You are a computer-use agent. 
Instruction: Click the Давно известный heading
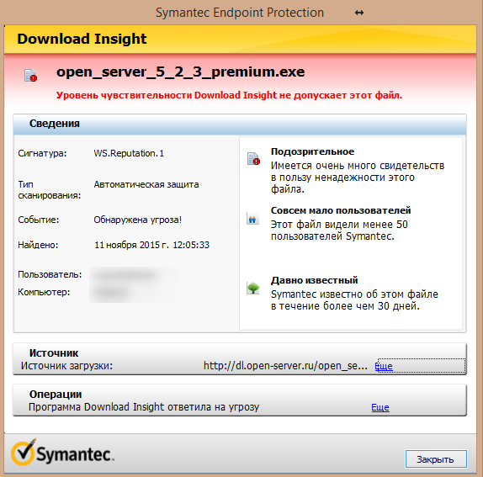pos(314,280)
